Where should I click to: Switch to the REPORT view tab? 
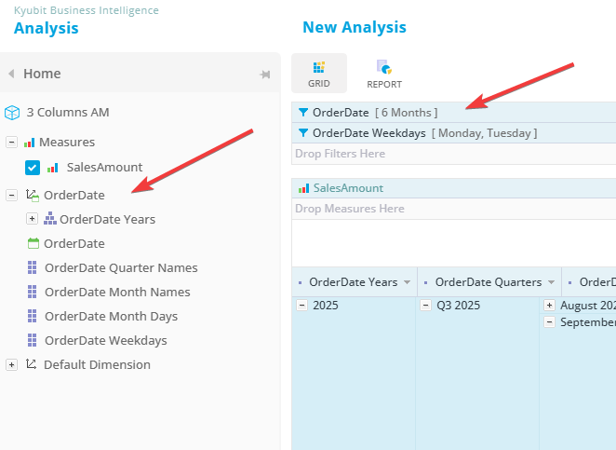tap(383, 74)
